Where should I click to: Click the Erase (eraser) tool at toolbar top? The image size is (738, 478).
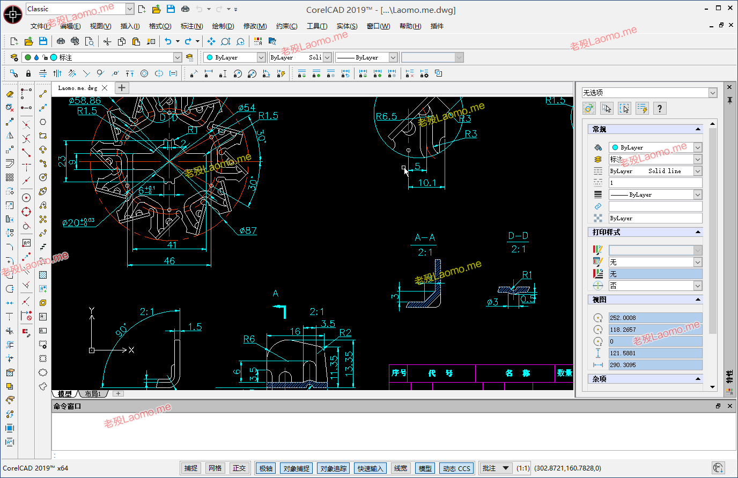click(x=10, y=94)
